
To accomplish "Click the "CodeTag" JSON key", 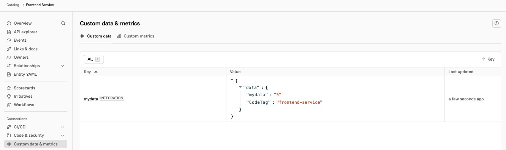I will pyautogui.click(x=258, y=102).
